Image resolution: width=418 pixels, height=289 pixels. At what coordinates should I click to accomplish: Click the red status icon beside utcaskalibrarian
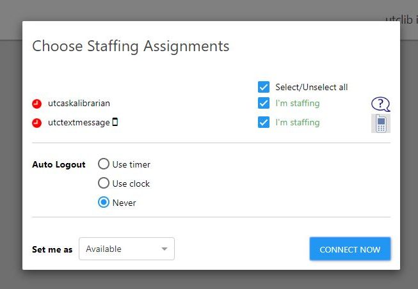click(36, 104)
